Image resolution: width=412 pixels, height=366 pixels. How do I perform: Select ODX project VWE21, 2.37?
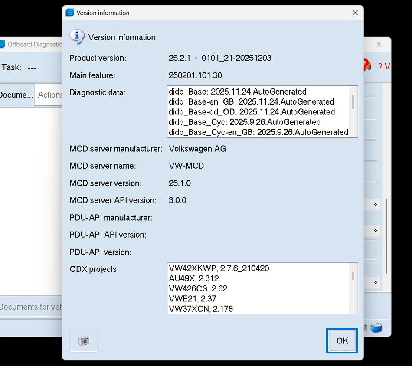pos(192,298)
